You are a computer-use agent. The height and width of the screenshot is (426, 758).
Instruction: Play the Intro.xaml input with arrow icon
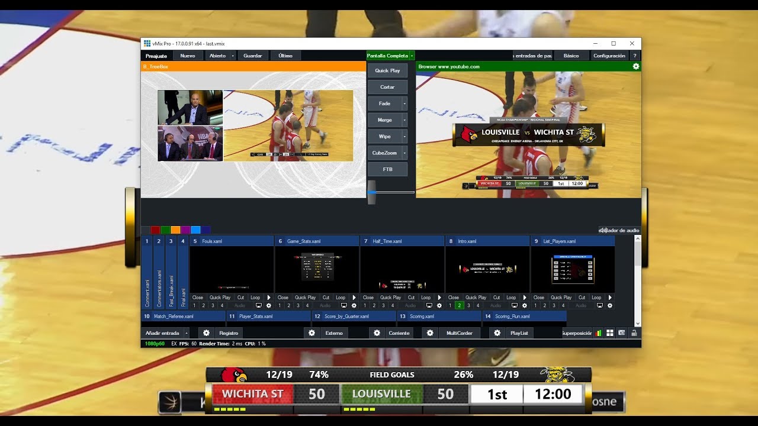click(525, 298)
